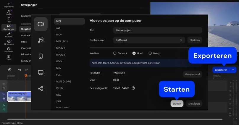Screen dimensions: 239x125
Task: Select the audio-only export tab
Action: 41,40
